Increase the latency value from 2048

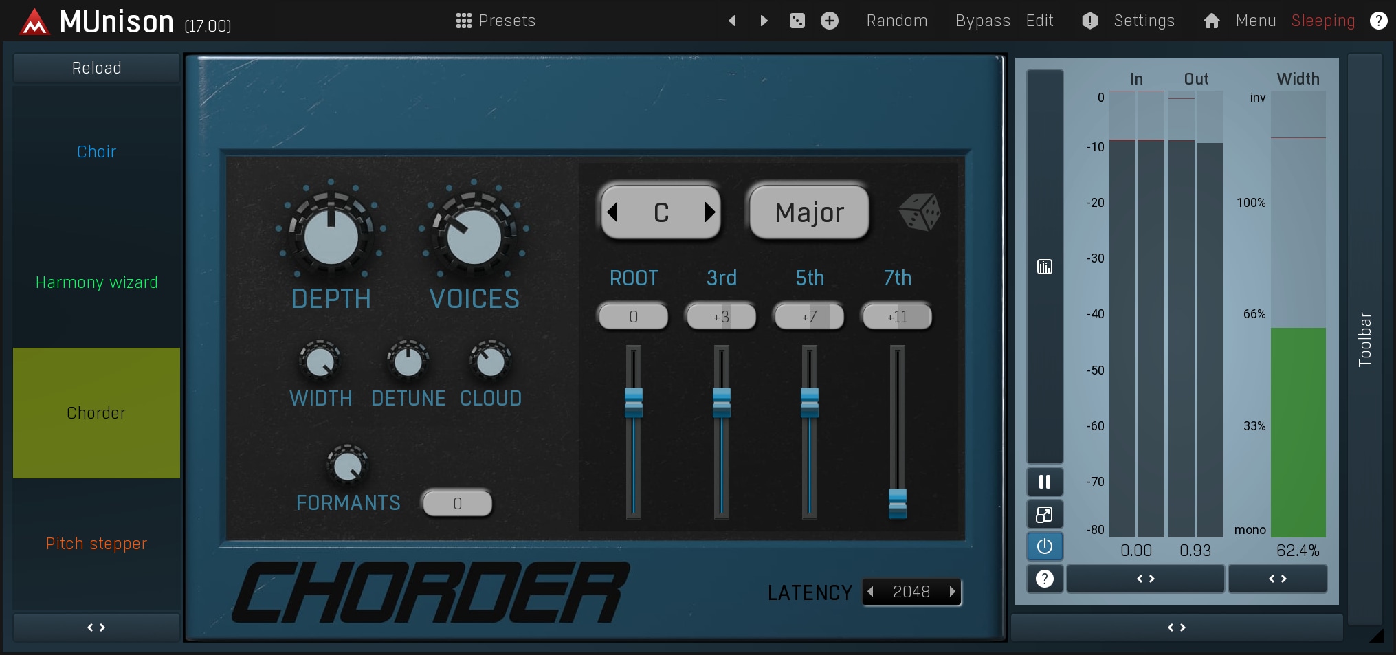coord(952,592)
